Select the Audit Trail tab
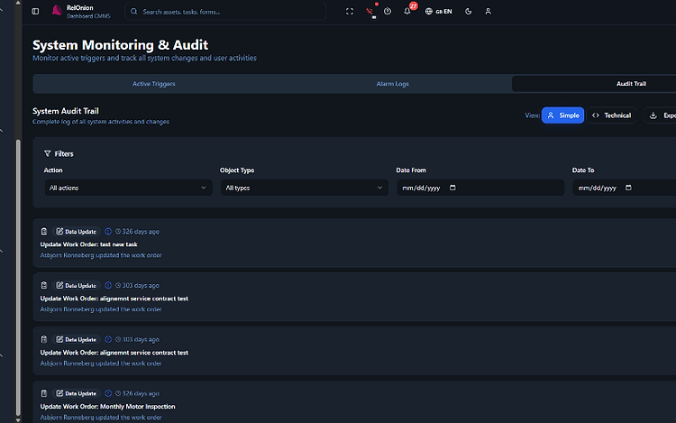Screen dimensions: 676x423 [x=631, y=84]
